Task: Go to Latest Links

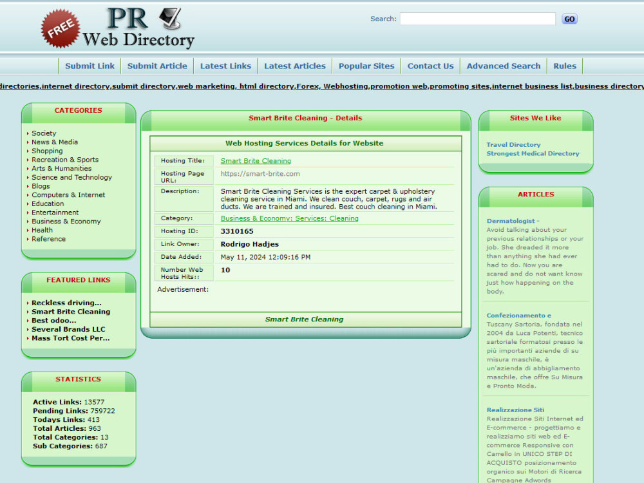Action: click(x=225, y=66)
